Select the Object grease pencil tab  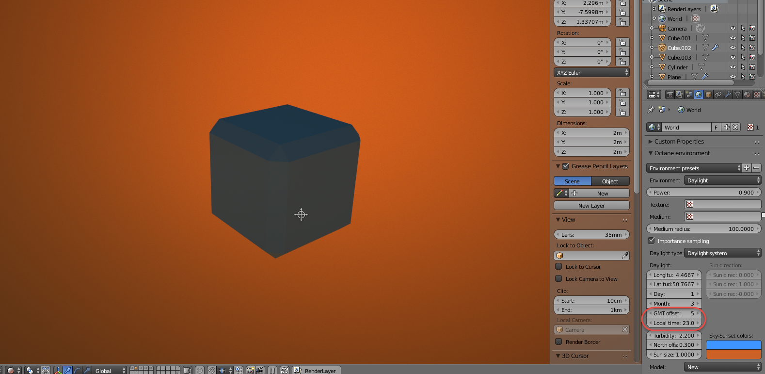[610, 181]
